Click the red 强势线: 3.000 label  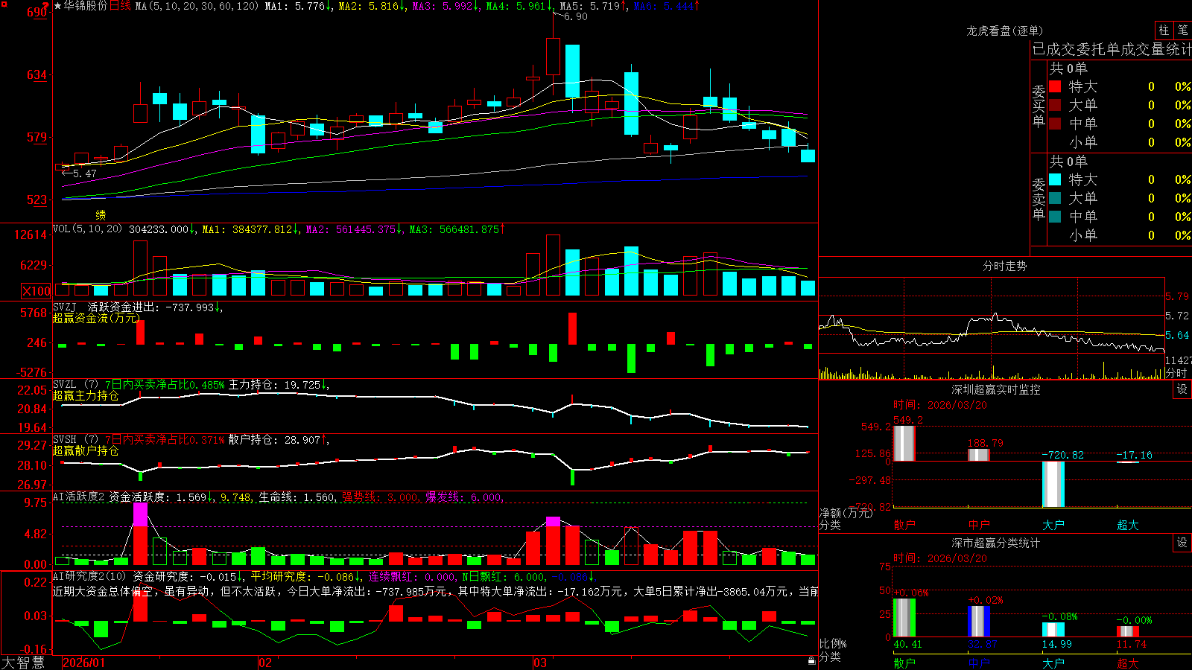(x=381, y=497)
